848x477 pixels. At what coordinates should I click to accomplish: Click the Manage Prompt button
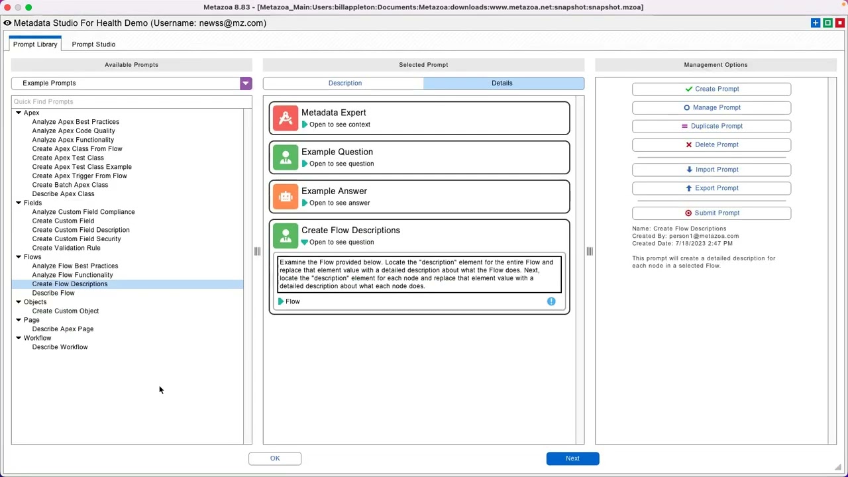pos(712,107)
